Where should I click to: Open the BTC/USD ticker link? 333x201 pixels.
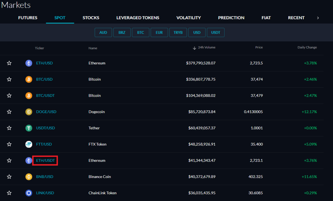click(x=44, y=79)
